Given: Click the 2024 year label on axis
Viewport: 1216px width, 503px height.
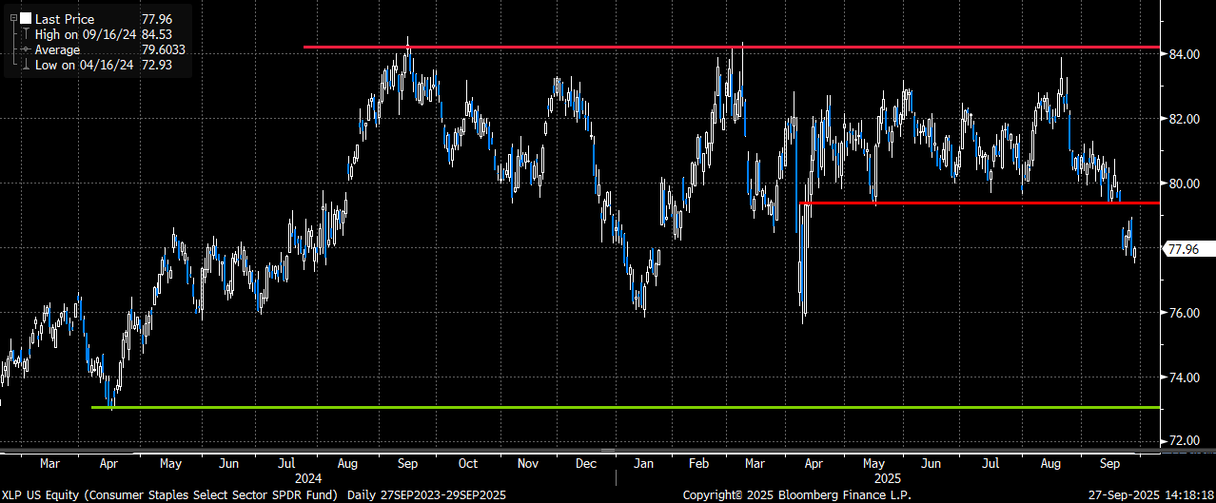Looking at the screenshot, I should tap(308, 479).
